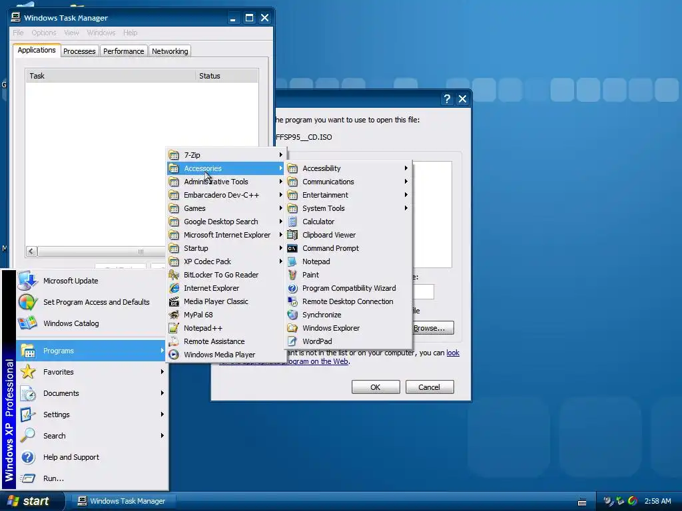Click OK in Open With dialog
The height and width of the screenshot is (511, 682).
pyautogui.click(x=376, y=387)
